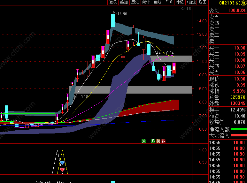Click the 买一 price 10.90
This screenshot has width=247, height=183.
pos(240,48)
